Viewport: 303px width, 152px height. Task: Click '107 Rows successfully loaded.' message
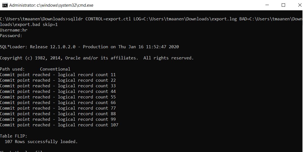pyautogui.click(x=41, y=142)
